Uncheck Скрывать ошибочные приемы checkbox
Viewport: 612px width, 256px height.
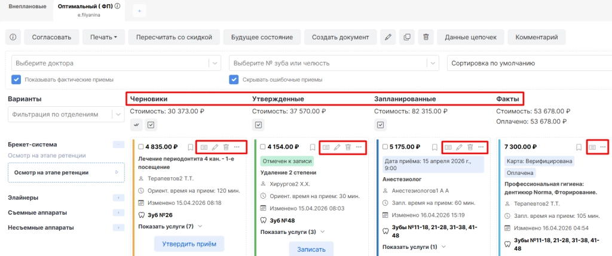234,79
